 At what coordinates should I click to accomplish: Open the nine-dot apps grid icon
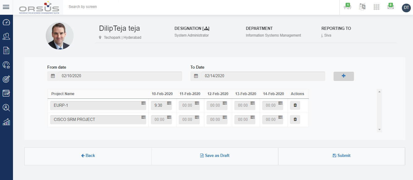376,7
